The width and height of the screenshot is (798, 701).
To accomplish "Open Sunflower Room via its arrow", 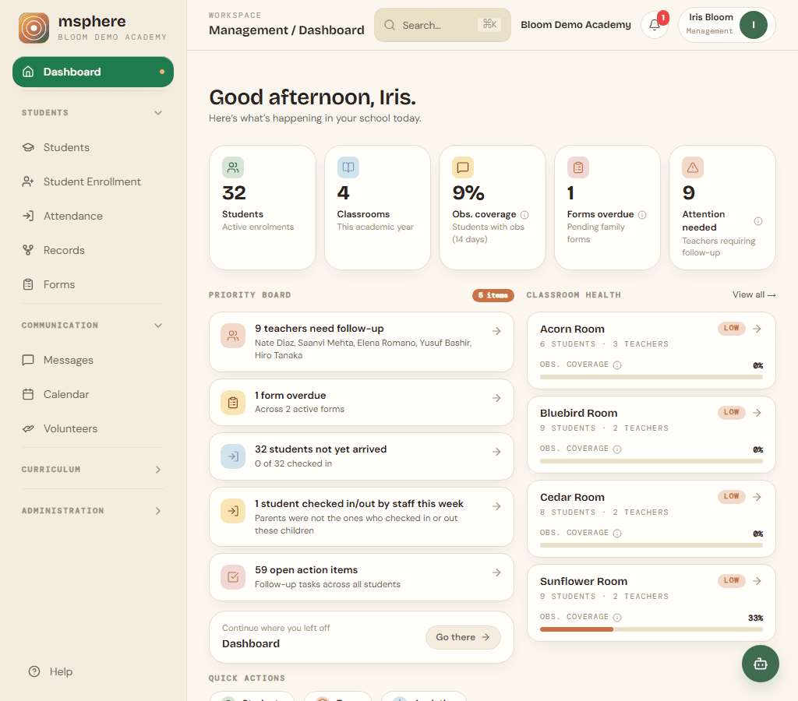I will pos(757,580).
